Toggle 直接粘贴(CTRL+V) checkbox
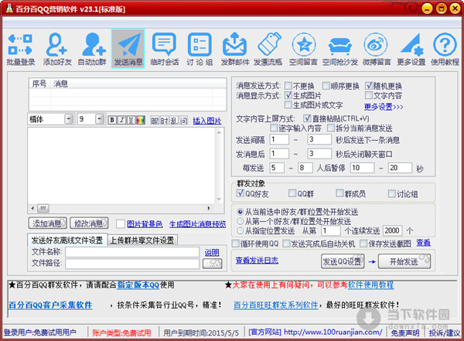Image resolution: width=464 pixels, height=341 pixels. tap(307, 118)
